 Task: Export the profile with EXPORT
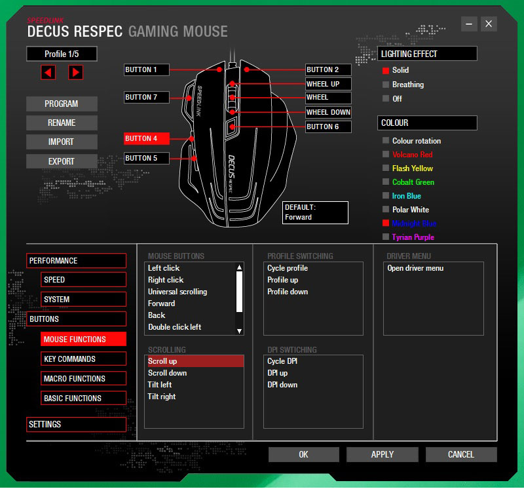62,161
